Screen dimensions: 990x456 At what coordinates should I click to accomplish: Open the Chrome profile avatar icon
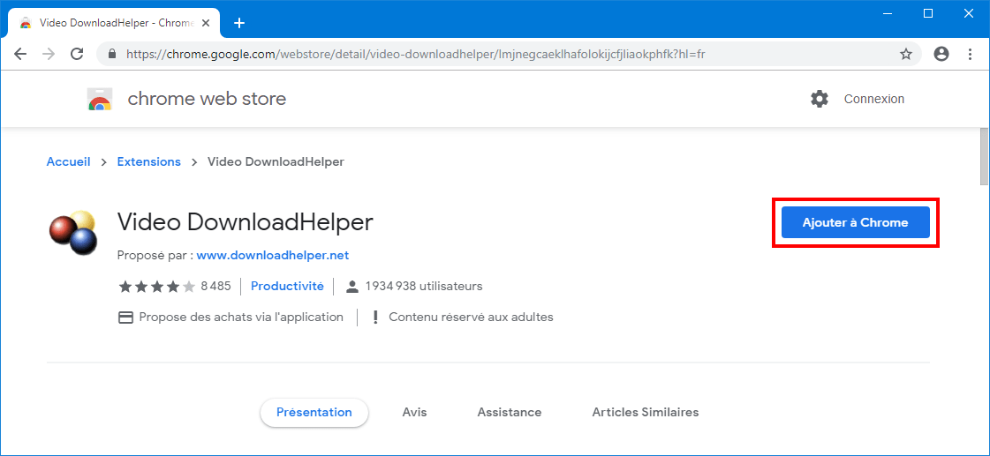coord(941,54)
